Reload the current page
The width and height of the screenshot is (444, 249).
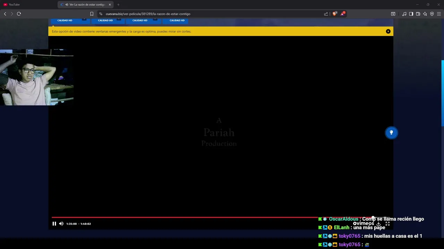tap(19, 14)
